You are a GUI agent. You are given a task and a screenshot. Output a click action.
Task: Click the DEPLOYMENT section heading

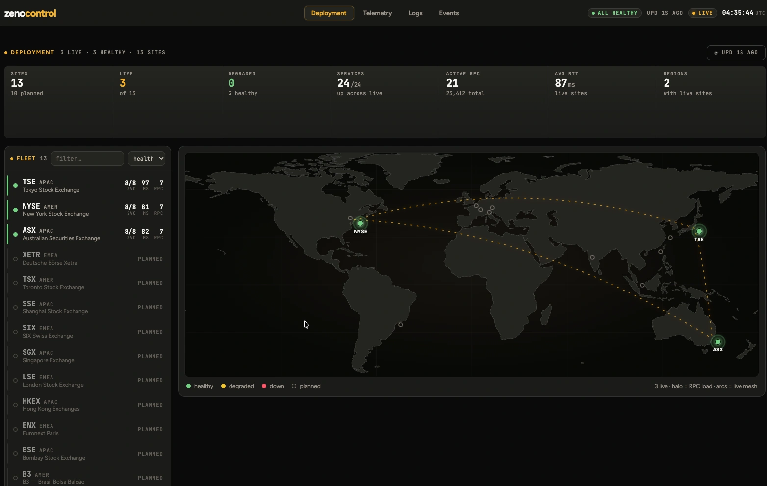click(x=32, y=52)
